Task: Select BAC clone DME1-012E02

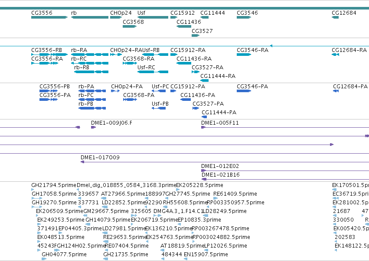Action: click(x=285, y=171)
